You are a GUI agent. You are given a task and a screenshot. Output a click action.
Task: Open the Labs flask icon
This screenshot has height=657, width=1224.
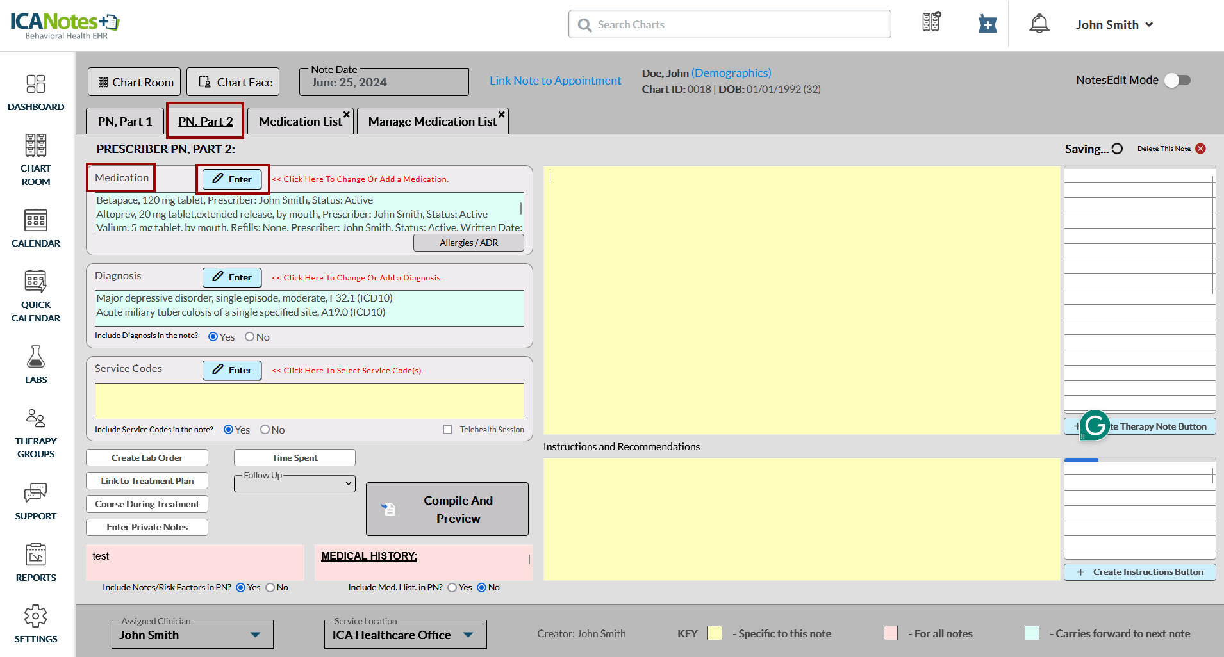tap(36, 357)
